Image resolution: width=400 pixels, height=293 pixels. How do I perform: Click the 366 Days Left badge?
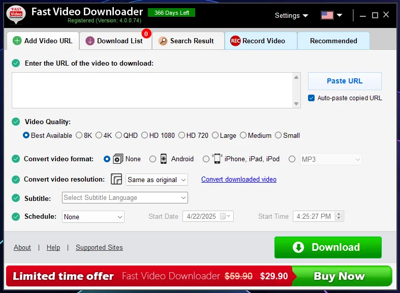point(171,13)
